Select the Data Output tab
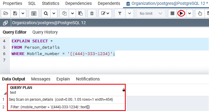 (x=14, y=79)
